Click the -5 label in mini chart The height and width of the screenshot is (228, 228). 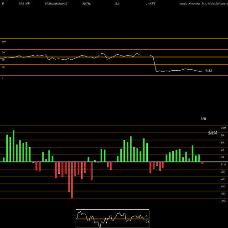click(146, 216)
